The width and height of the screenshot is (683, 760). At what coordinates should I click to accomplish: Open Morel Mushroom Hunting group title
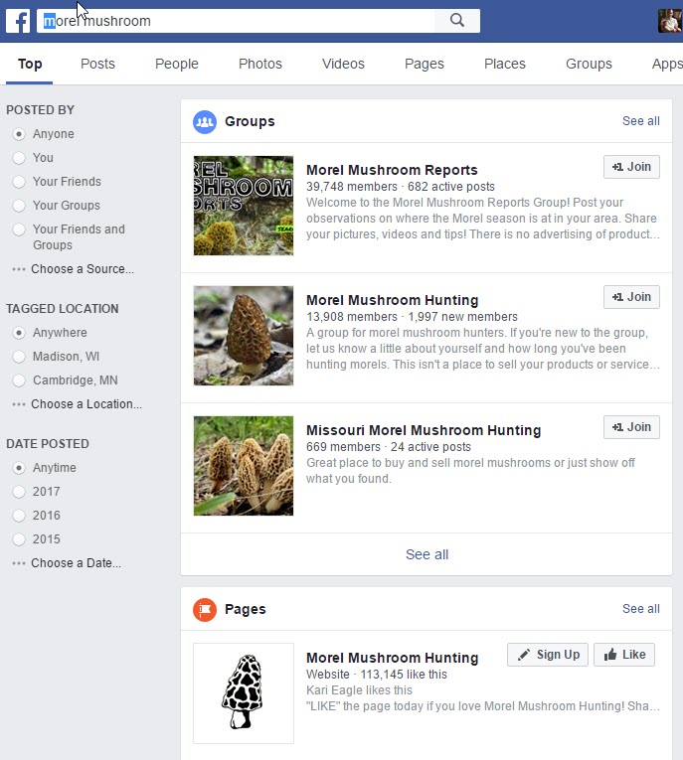pos(392,300)
